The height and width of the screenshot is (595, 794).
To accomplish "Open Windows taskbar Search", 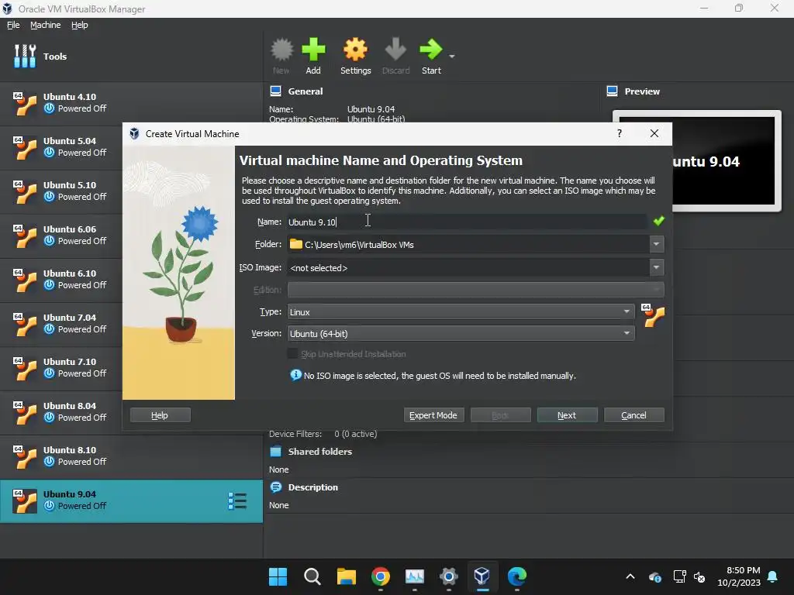I will coord(312,576).
